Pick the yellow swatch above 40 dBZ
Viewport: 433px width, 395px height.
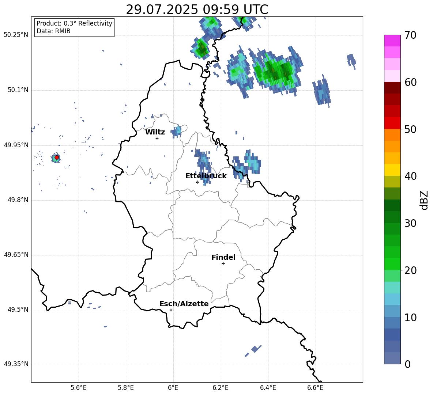click(x=392, y=170)
